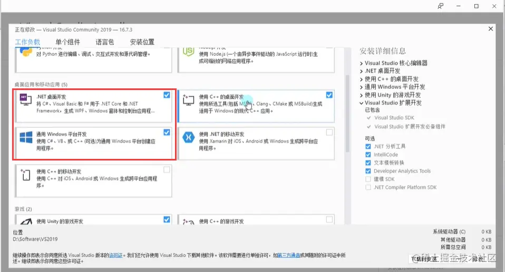Switch to the 工作负载 tab

coord(28,42)
